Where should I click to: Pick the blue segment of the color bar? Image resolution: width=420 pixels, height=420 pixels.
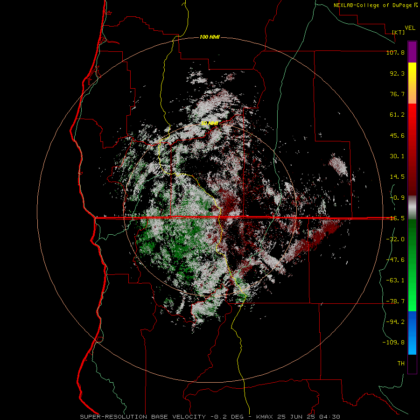tap(412, 333)
